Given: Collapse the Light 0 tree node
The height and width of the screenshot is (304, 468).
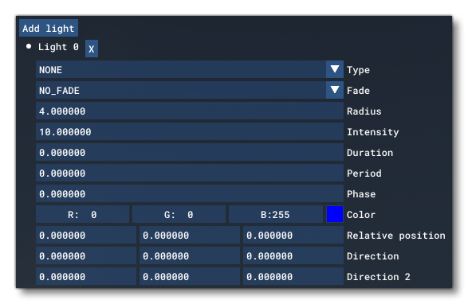Looking at the screenshot, I should 29,46.
